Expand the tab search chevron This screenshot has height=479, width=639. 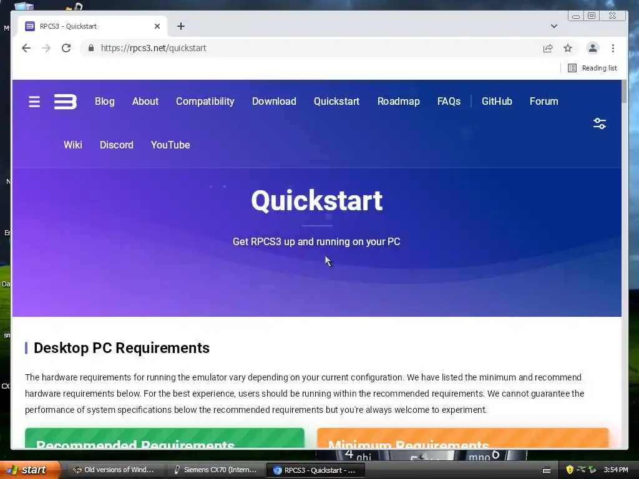554,26
